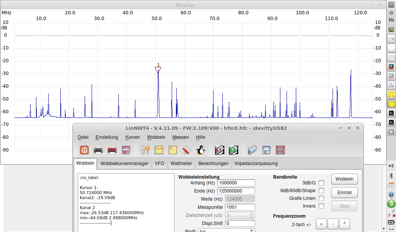Viewport: 396px width, 232px height.
Task: Click the green K2 channel curve icon
Action: [x=233, y=150]
